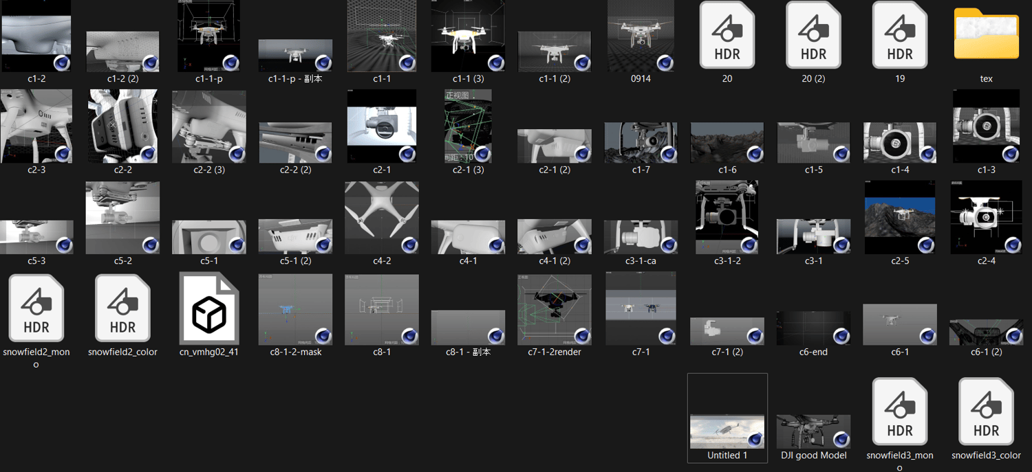
Task: Open the HDR file named 20
Action: 727,35
